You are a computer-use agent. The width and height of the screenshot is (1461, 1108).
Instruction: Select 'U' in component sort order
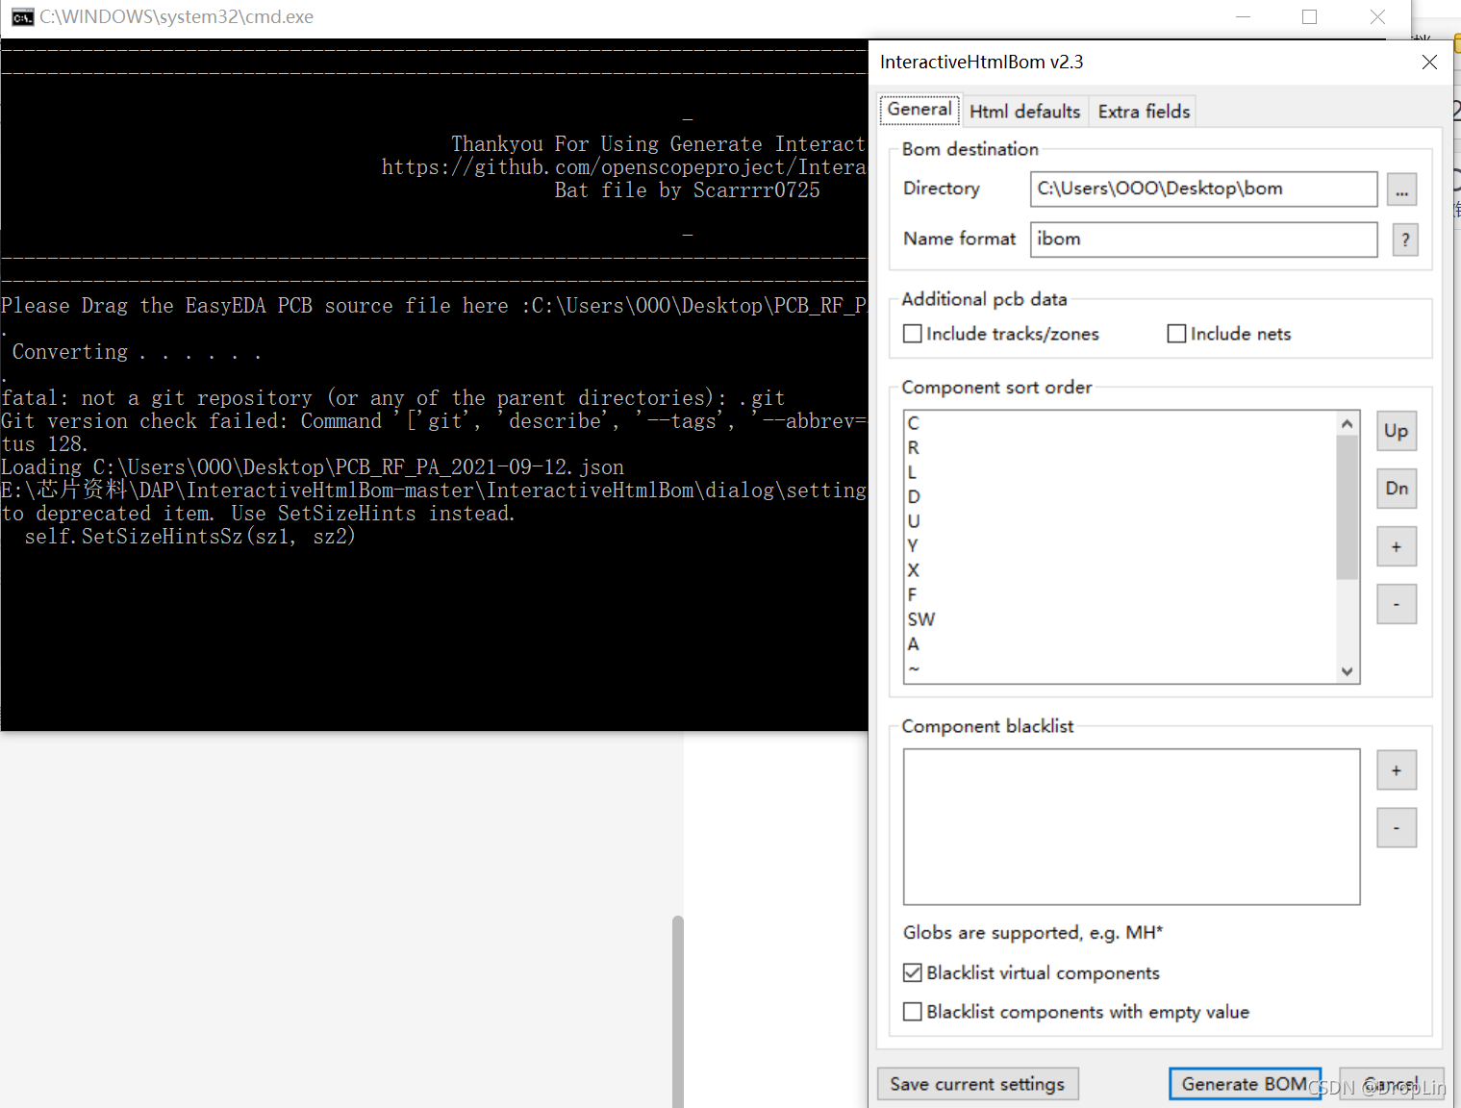1120,521
